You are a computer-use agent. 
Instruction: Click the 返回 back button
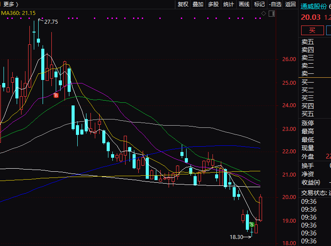290,4
